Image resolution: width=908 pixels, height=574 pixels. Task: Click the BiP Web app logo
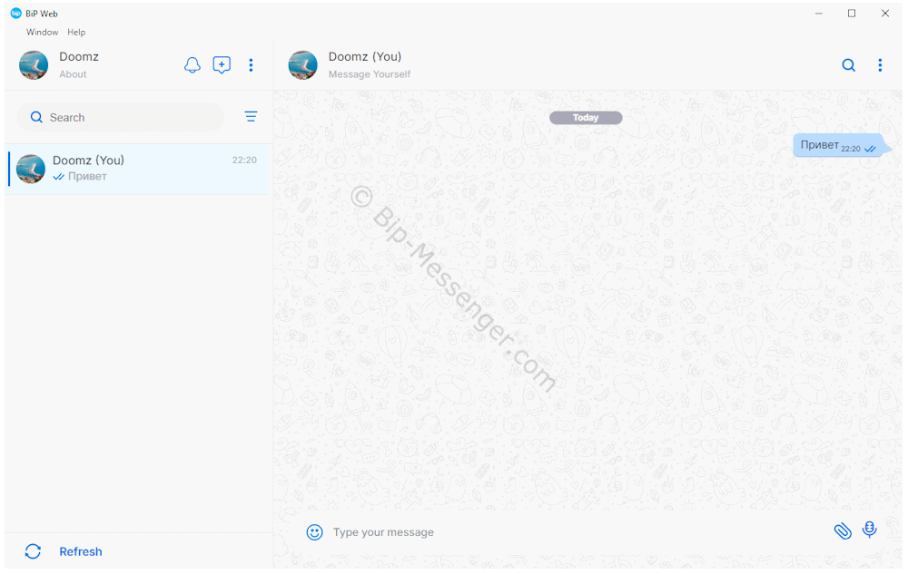coord(16,14)
